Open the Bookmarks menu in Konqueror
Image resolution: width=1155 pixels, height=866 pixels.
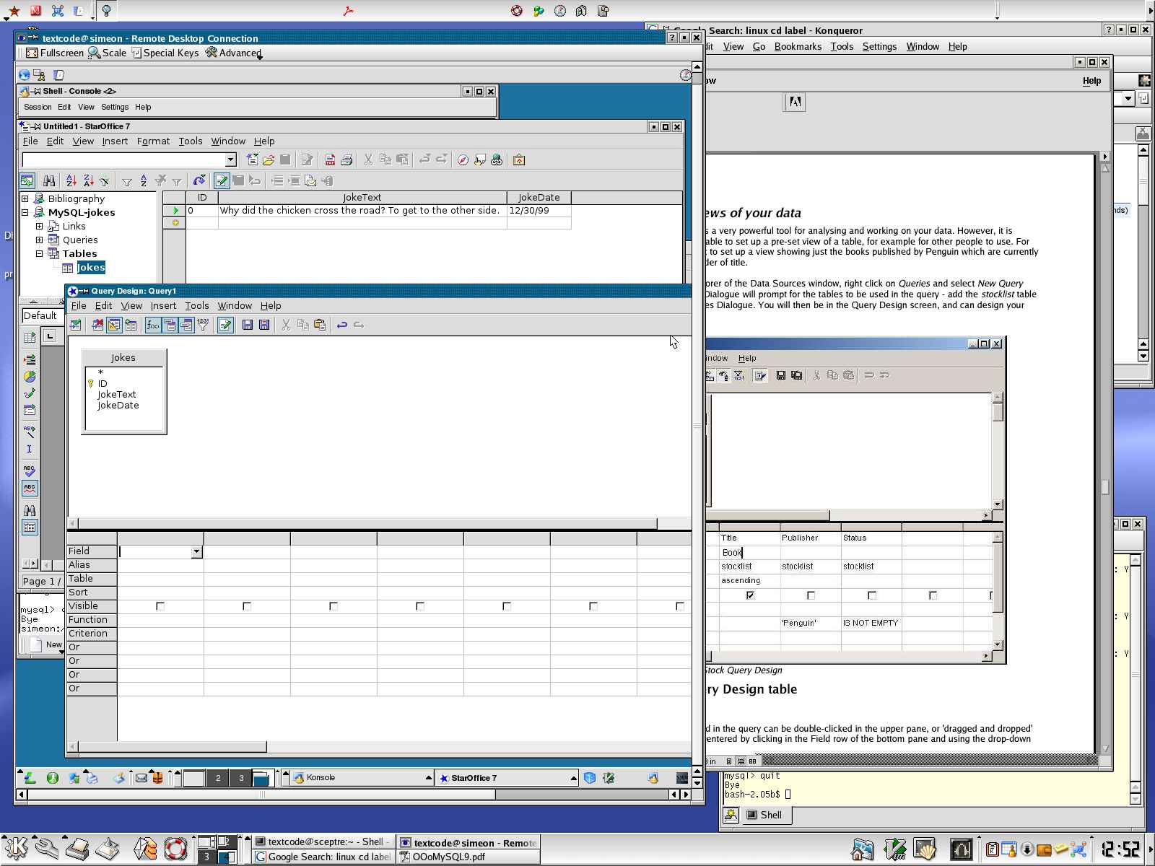pos(797,47)
